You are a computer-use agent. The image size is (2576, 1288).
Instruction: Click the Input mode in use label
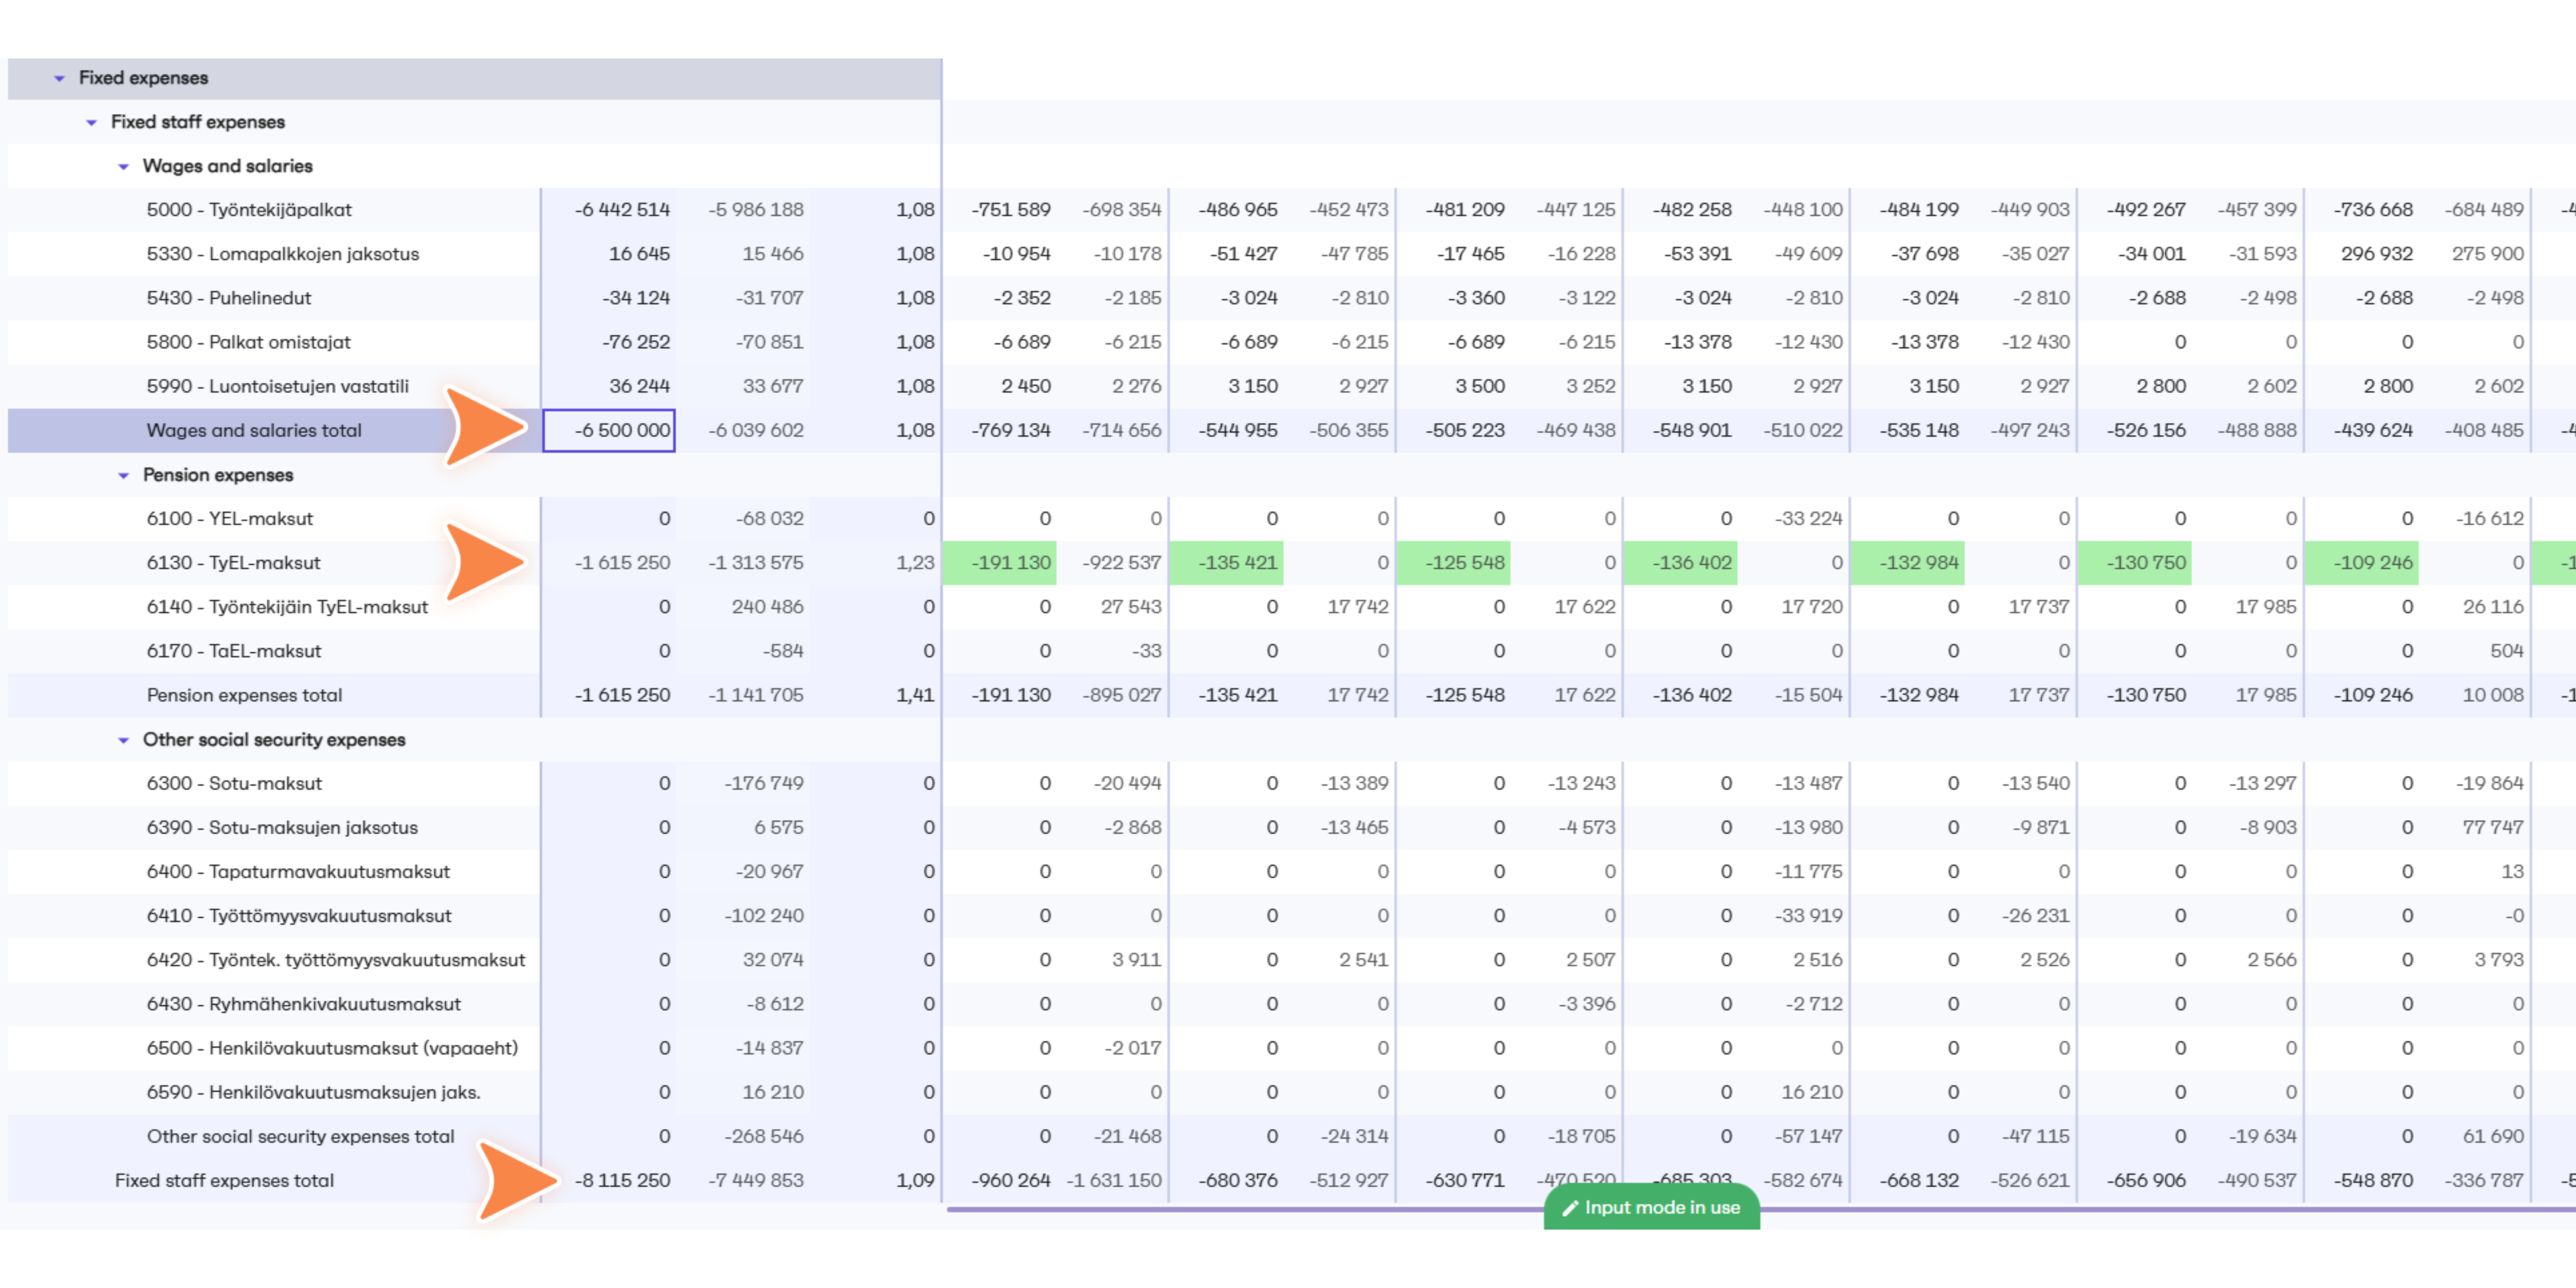1662,1208
